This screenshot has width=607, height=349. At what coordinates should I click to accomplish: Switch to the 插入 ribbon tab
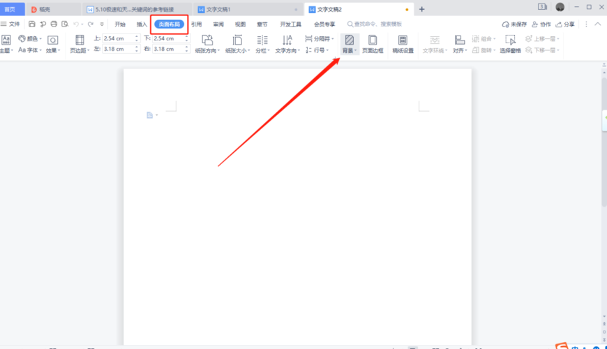pos(142,24)
